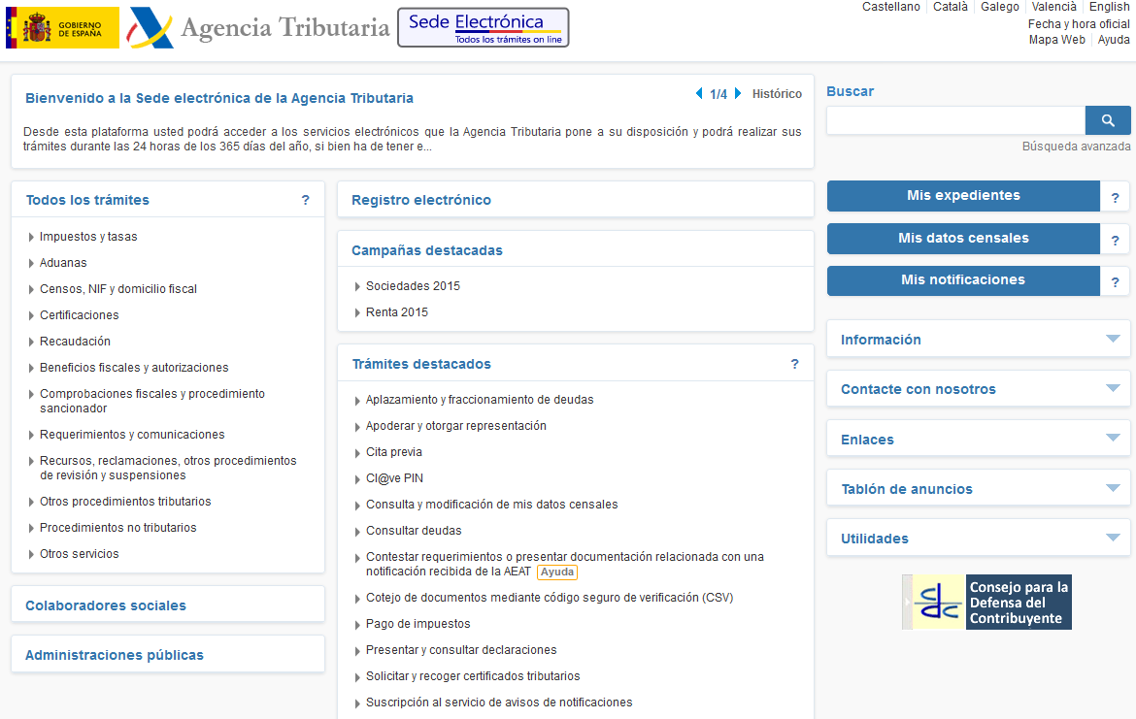Open the Mis notificaciones button
The height and width of the screenshot is (719, 1136).
tap(963, 280)
